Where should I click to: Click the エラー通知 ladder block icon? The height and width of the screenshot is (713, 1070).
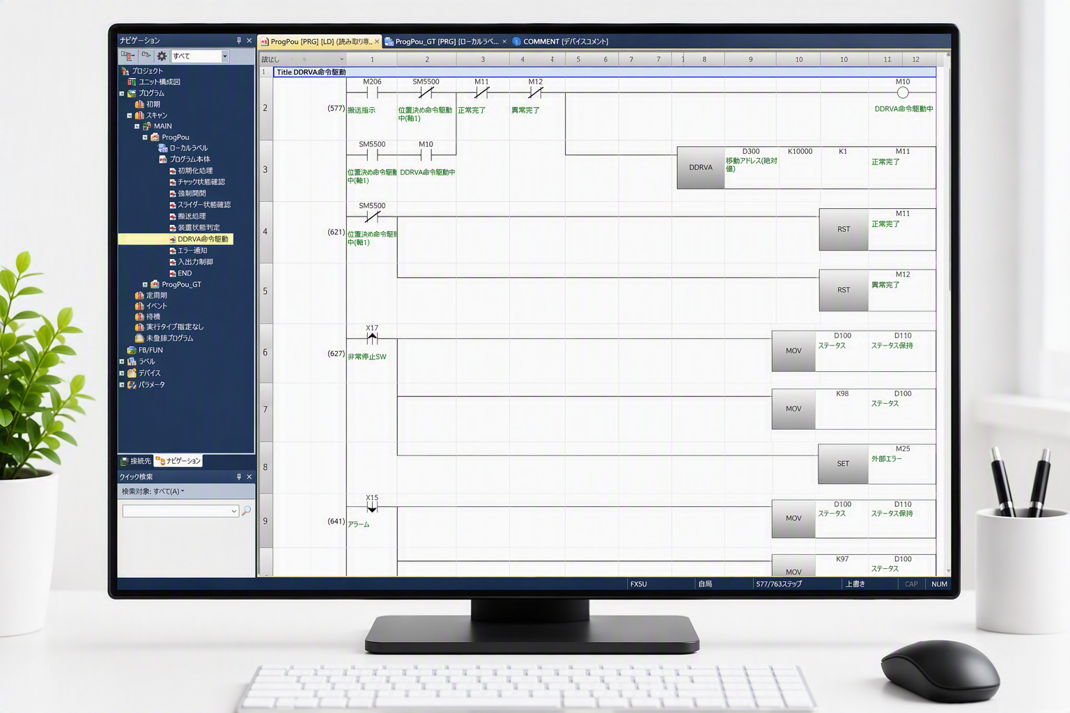pos(172,251)
